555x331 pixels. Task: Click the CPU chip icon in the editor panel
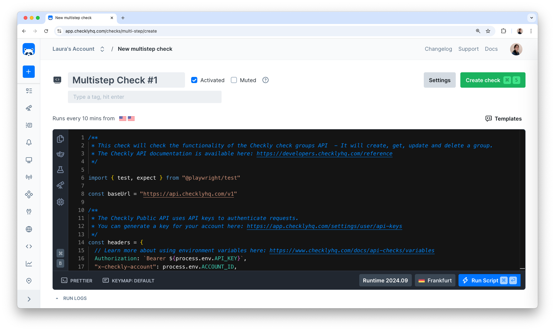tap(60, 202)
